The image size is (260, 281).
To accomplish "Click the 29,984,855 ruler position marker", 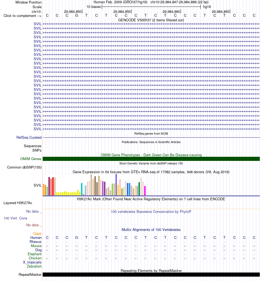I will coord(122,12).
